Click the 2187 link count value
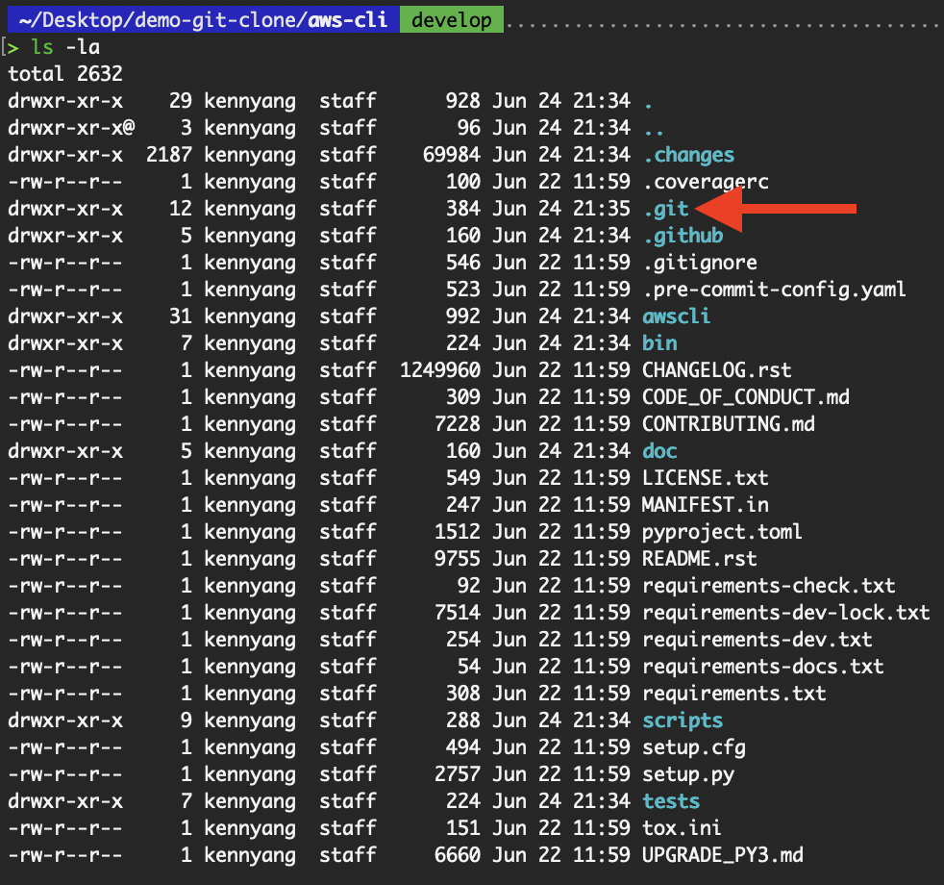Viewport: 944px width, 885px height. tap(169, 155)
